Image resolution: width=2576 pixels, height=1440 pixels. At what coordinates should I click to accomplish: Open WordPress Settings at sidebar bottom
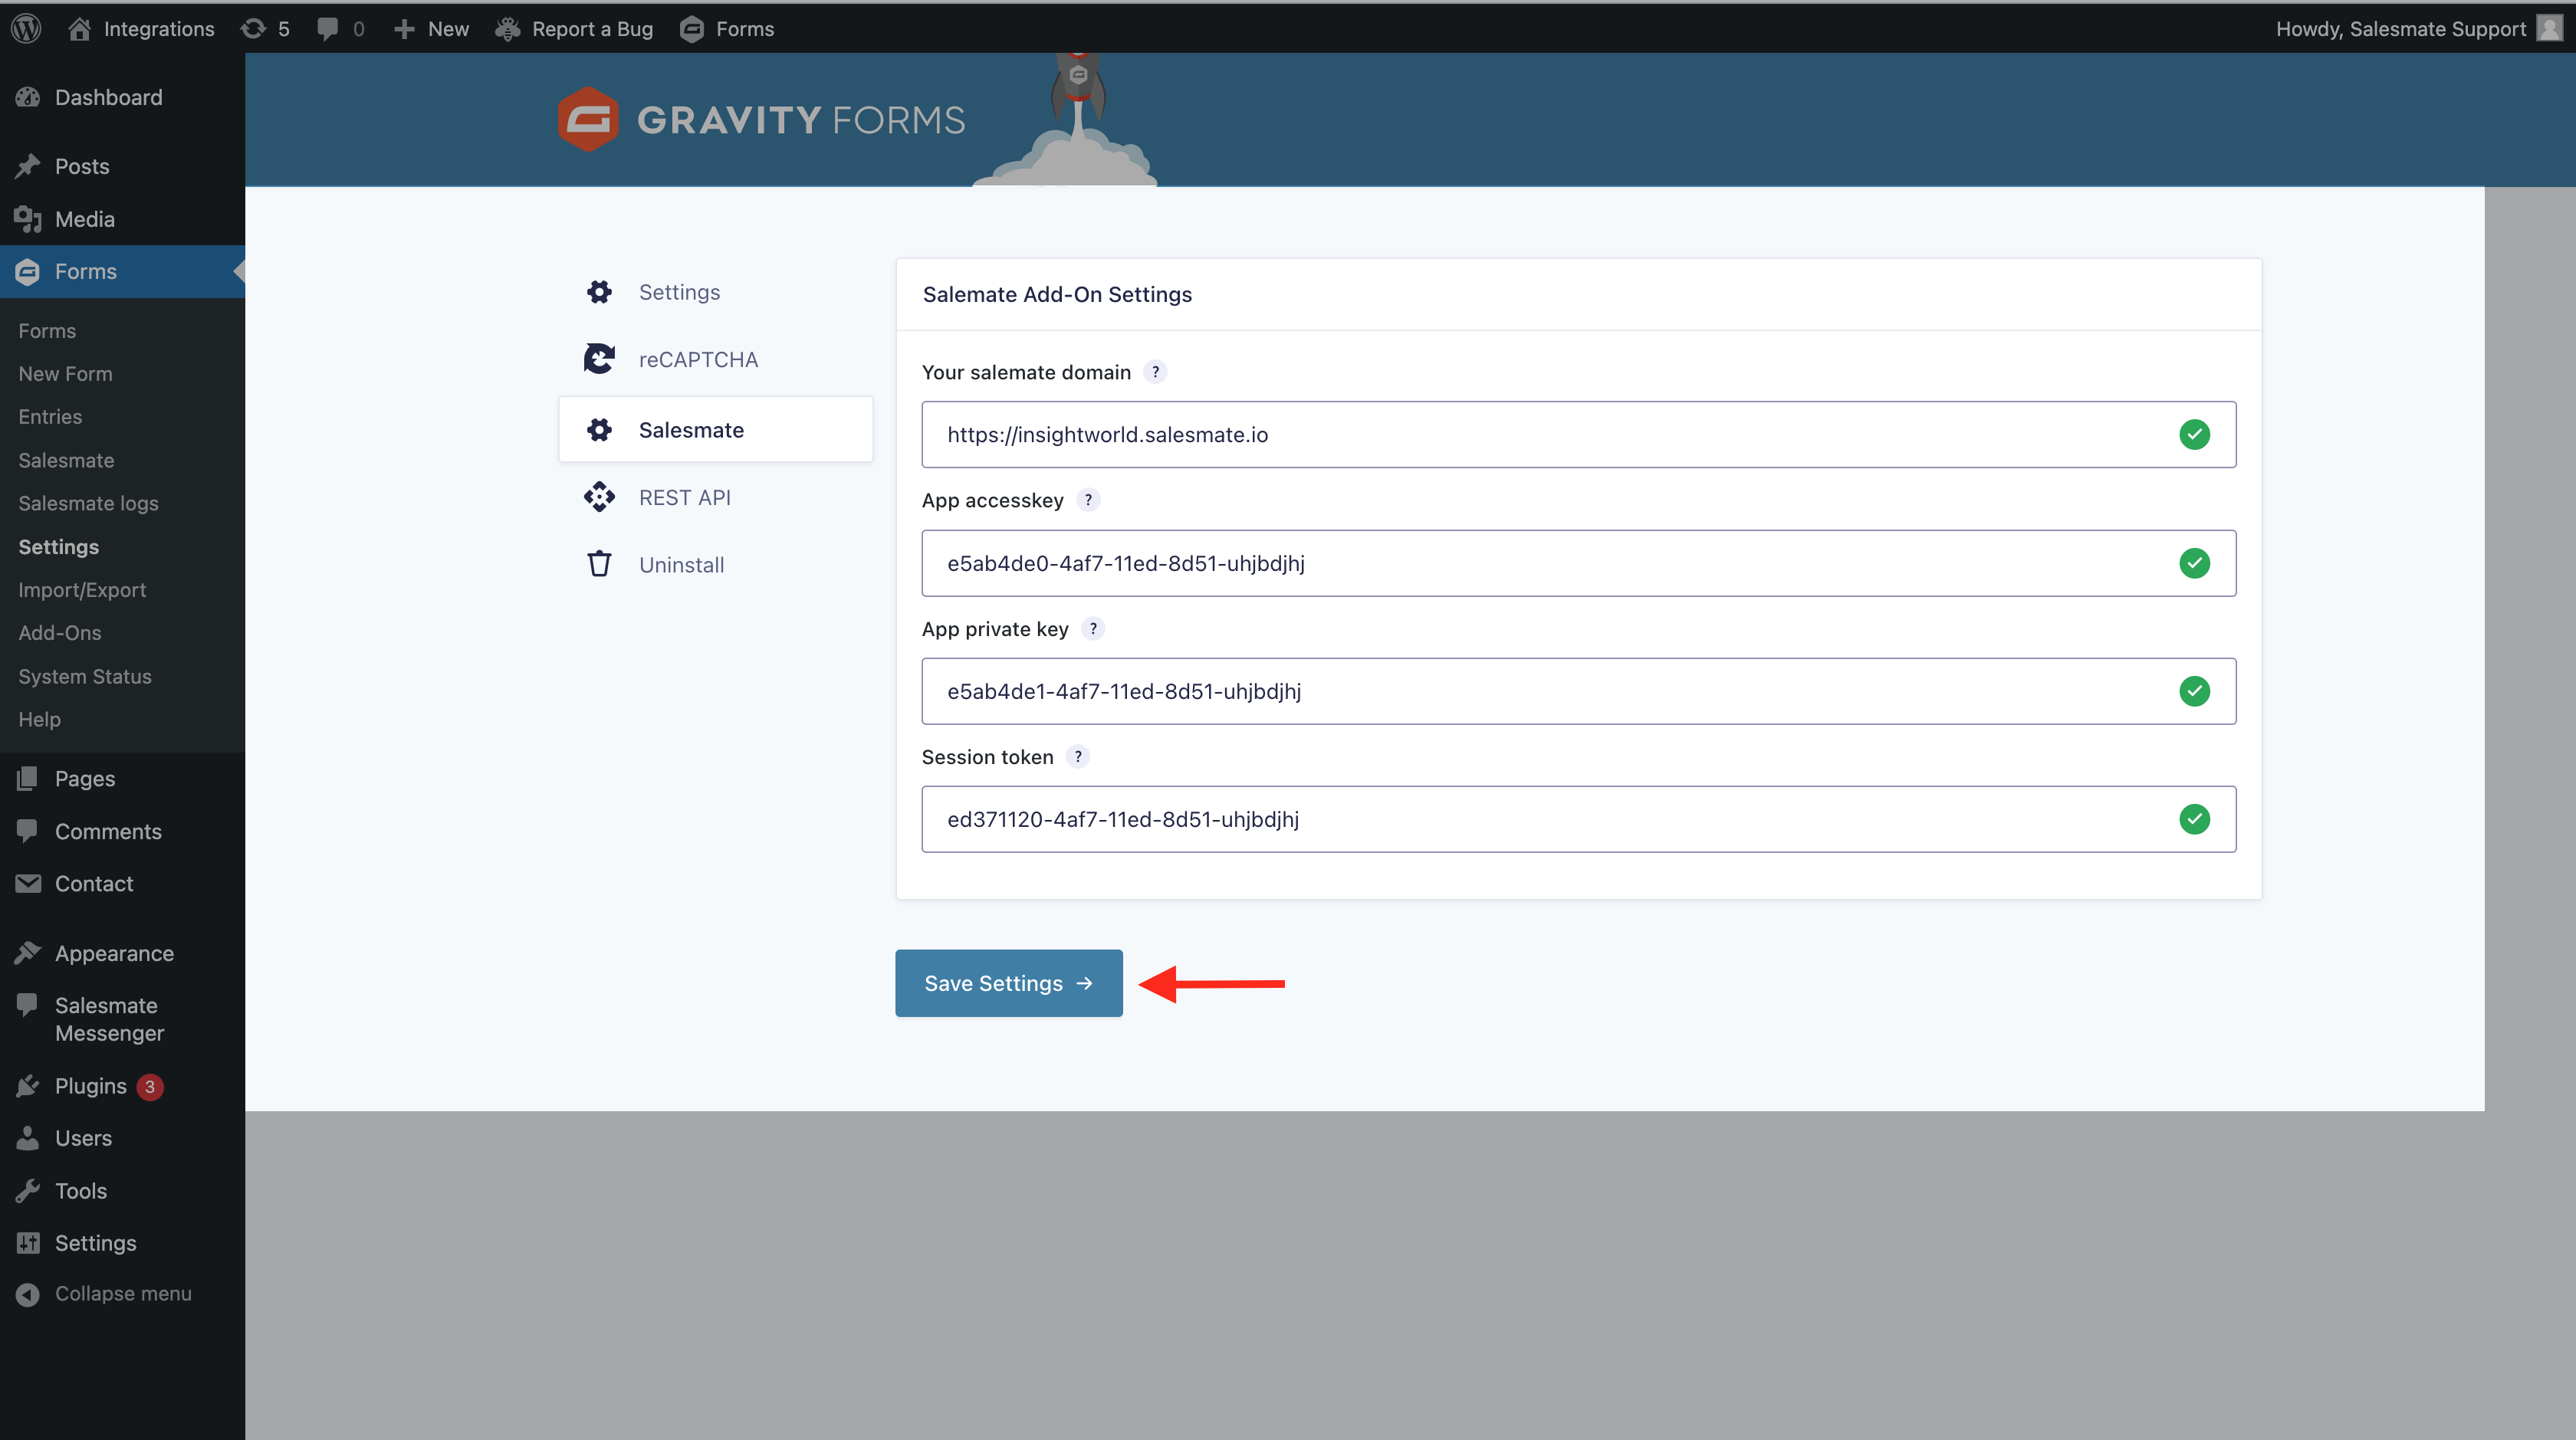coord(122,1243)
